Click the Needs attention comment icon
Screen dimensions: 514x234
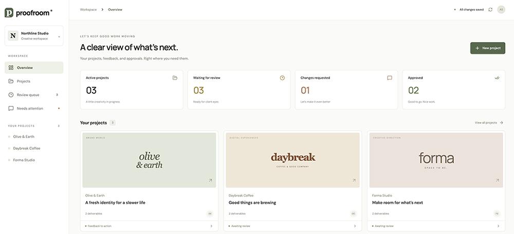[11, 108]
